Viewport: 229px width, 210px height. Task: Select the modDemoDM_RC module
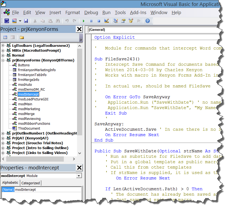click(32, 89)
